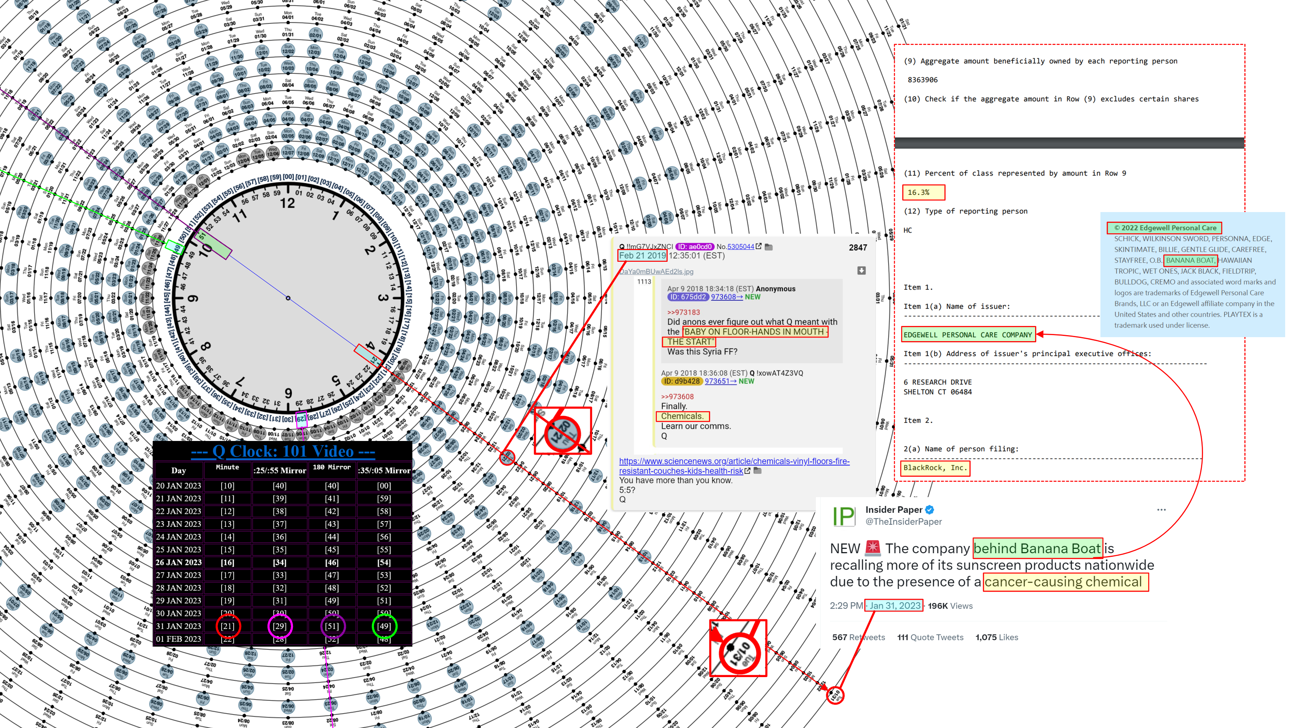Click 'You have more than you know.' line
The width and height of the screenshot is (1302, 728).
click(x=676, y=480)
